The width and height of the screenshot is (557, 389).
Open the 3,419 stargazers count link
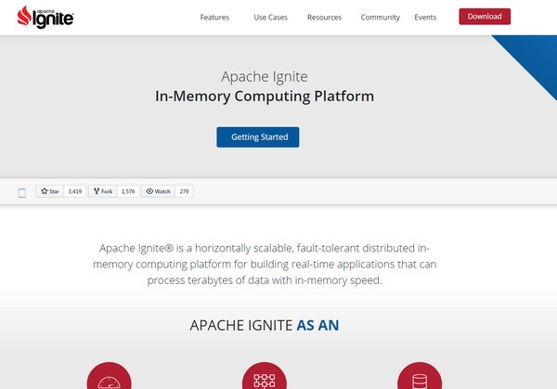(x=75, y=191)
